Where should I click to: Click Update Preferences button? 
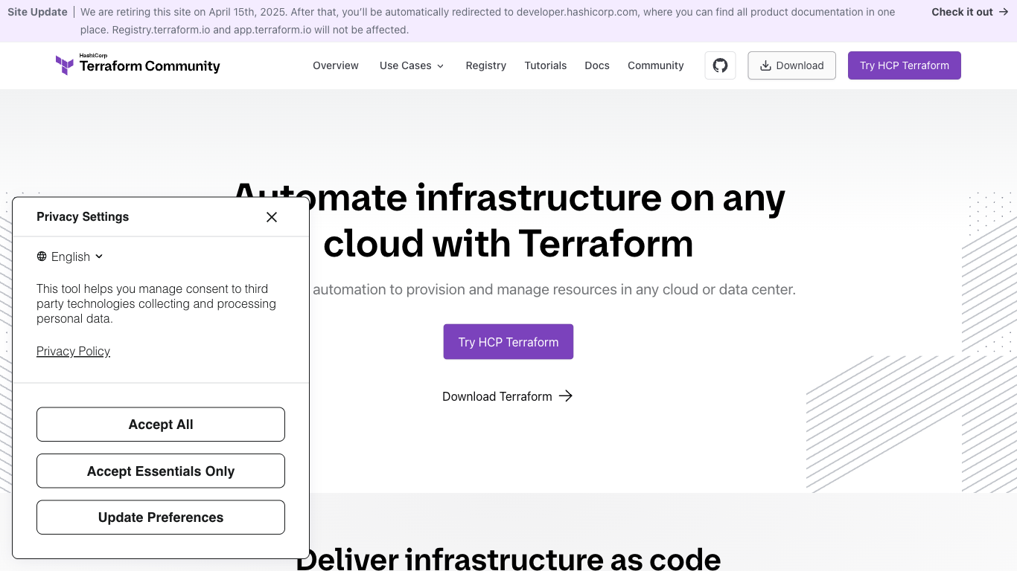point(161,517)
